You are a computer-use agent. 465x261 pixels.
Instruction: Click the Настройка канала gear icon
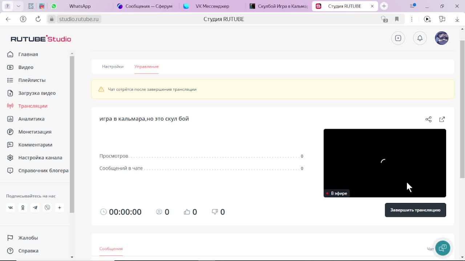pos(10,158)
